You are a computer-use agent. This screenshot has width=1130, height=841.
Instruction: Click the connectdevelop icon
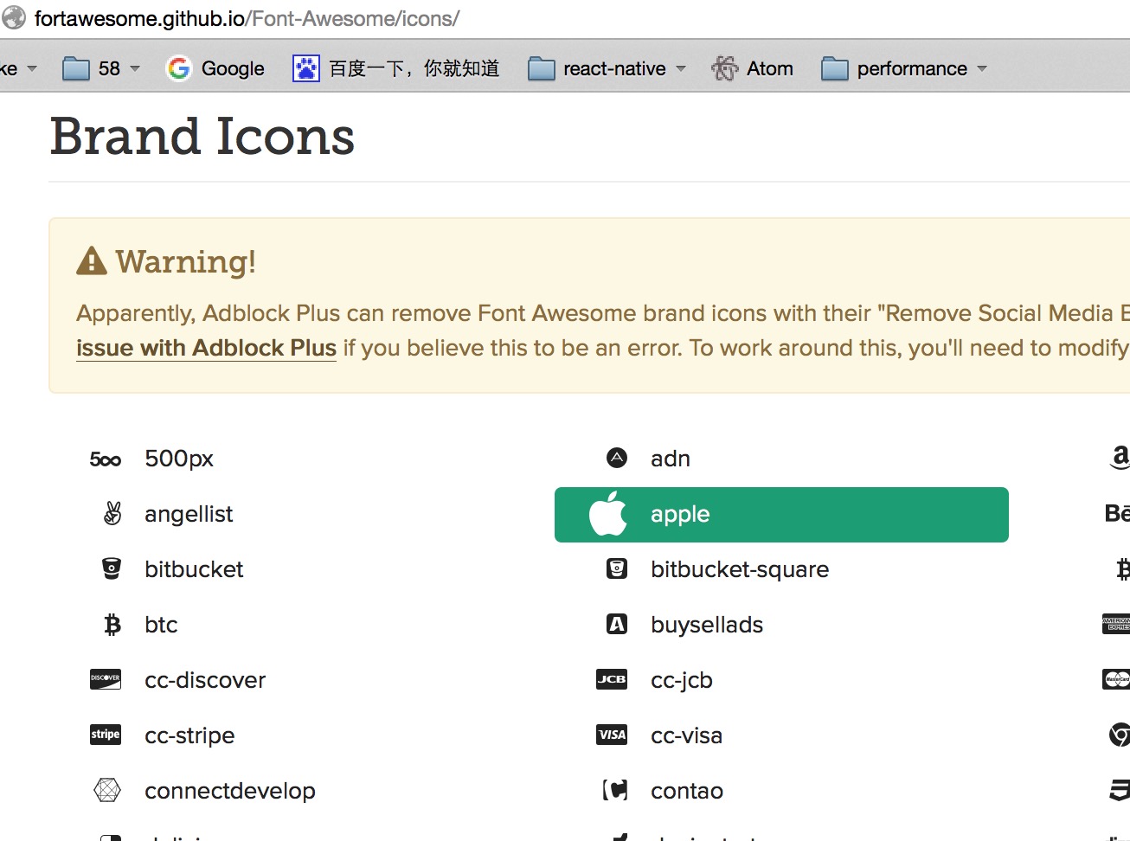(x=106, y=790)
